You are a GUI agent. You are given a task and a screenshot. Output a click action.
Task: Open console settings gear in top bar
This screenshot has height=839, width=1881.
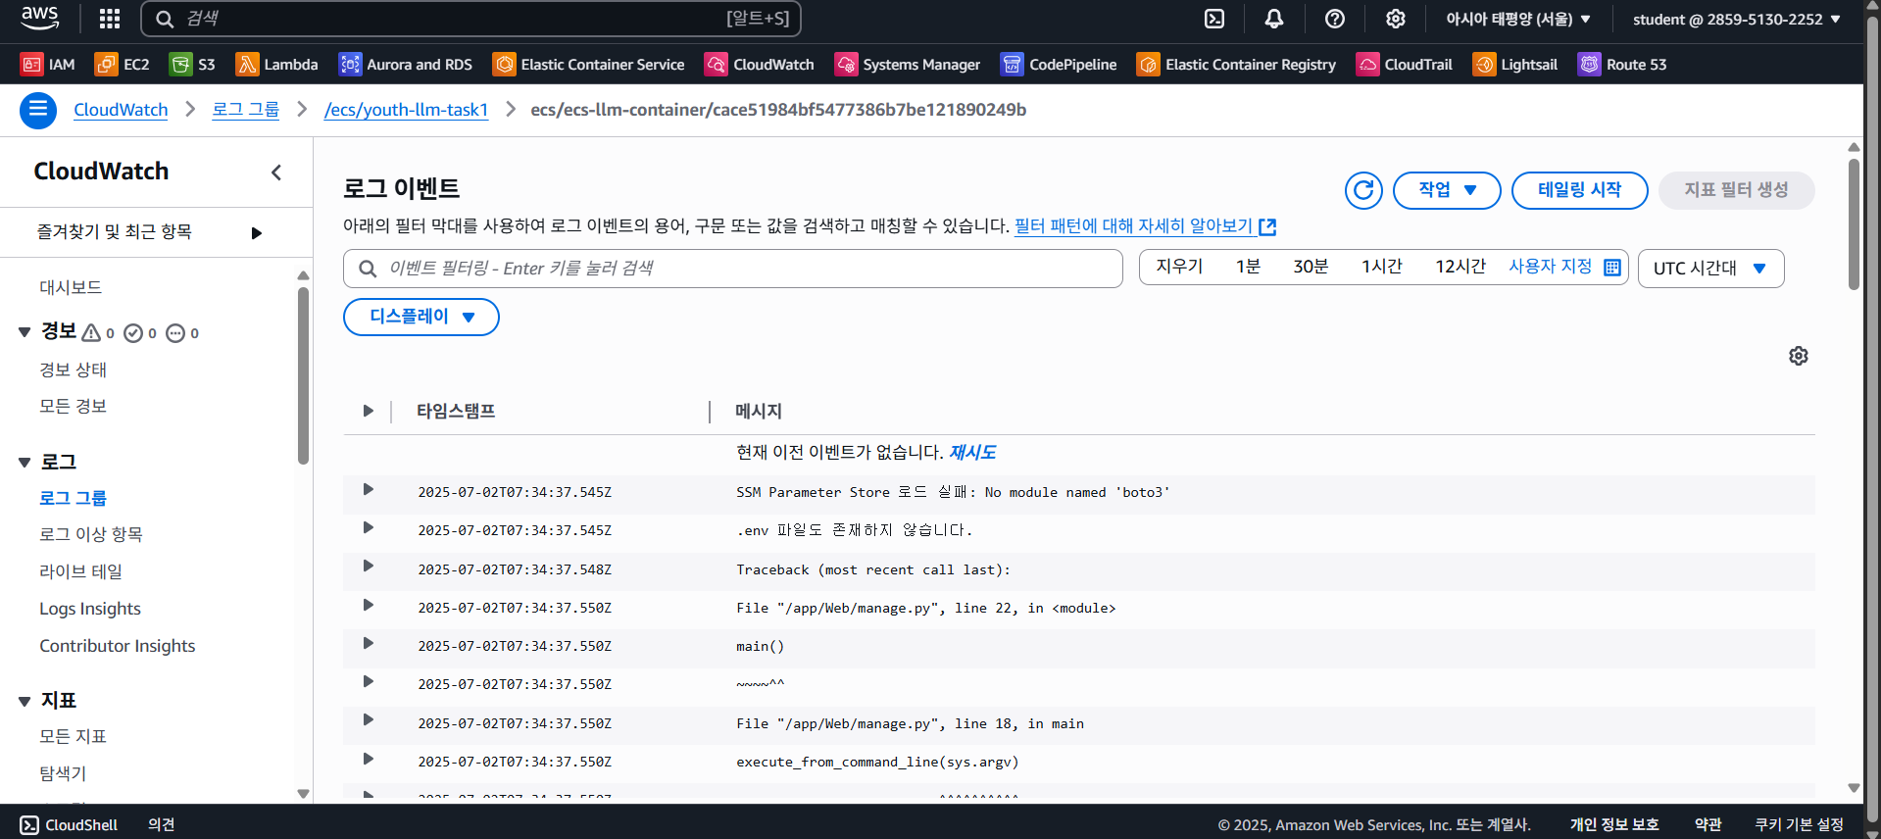tap(1396, 19)
